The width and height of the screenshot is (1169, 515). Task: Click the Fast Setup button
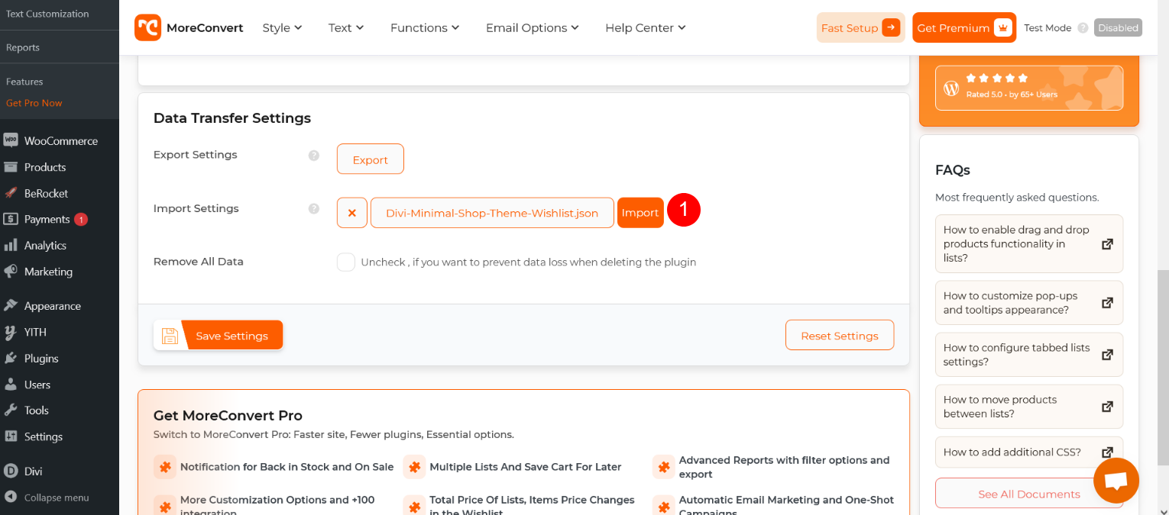[860, 27]
